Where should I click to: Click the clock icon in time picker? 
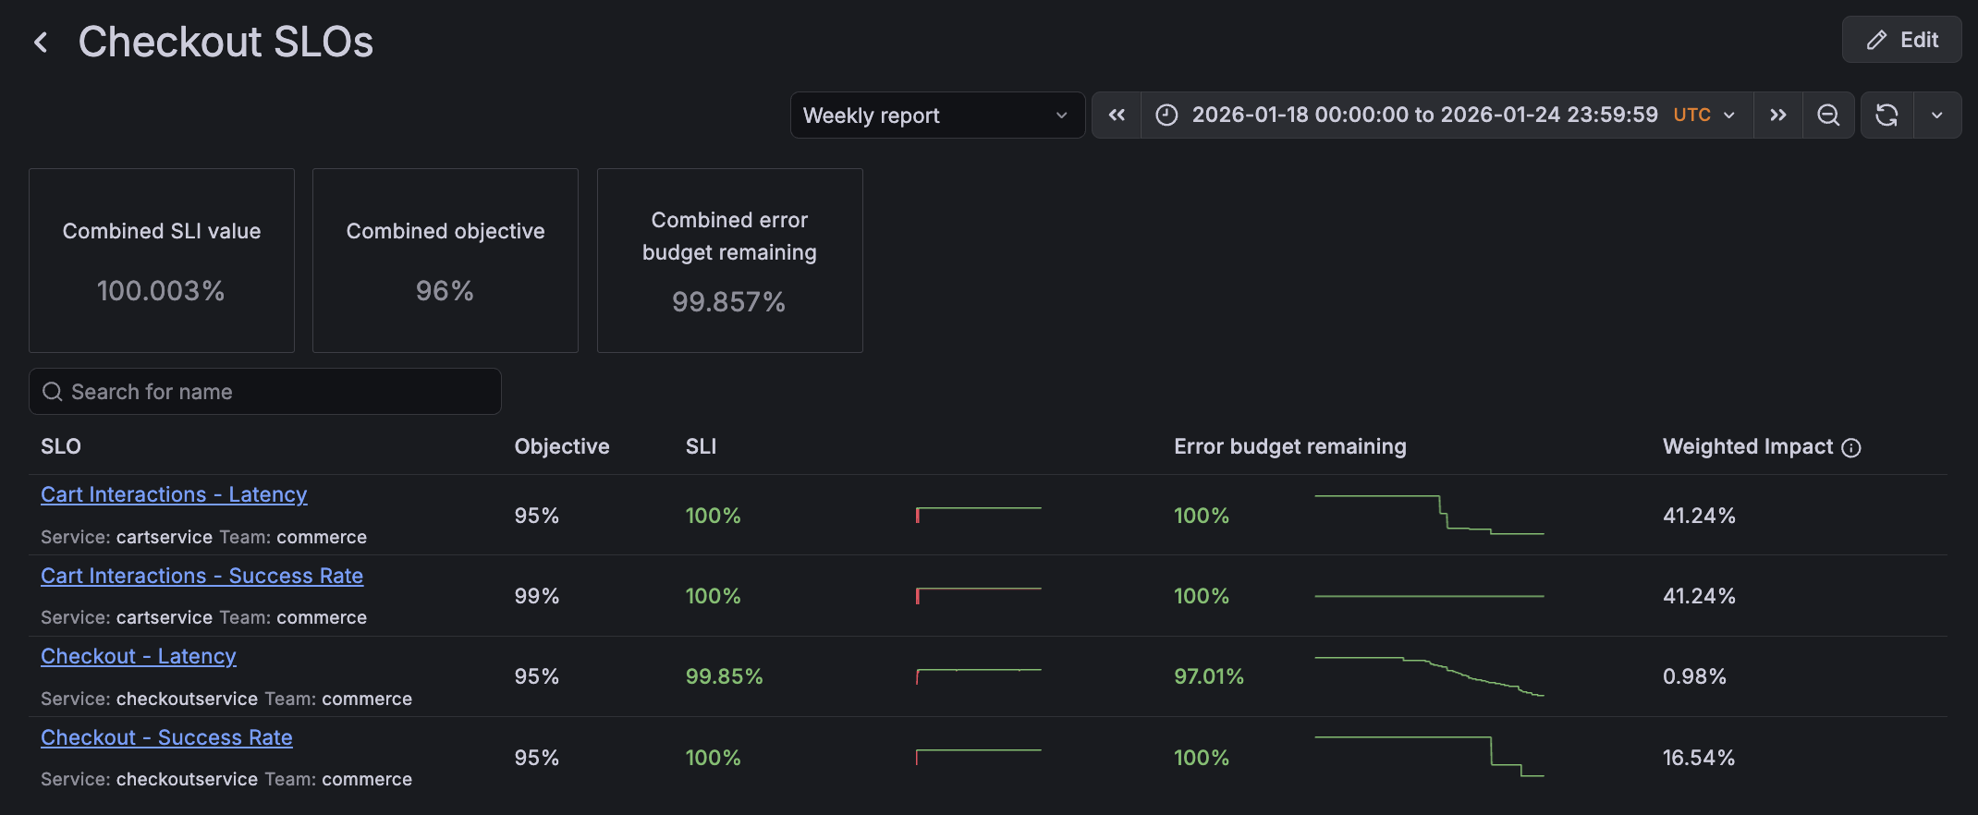pos(1167,116)
